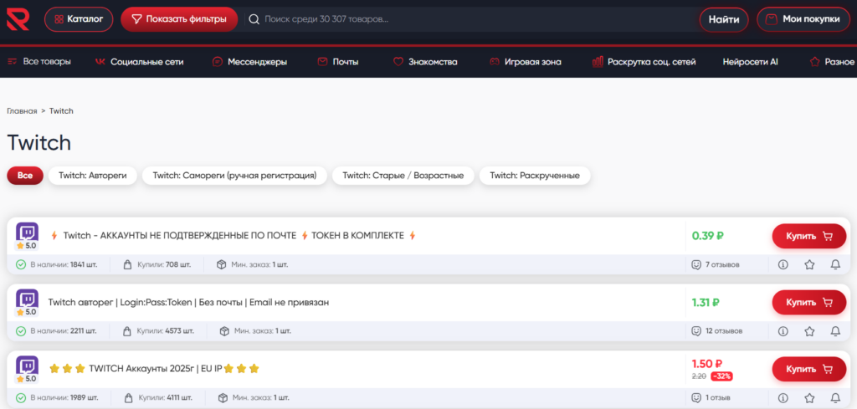Click the В наличии: 1841 шт. text
The image size is (857, 409).
[x=64, y=265]
